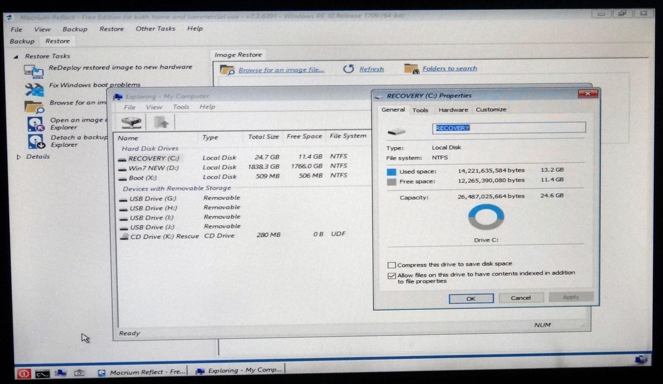
Task: Click the Detach a backup image icon
Action: pos(36,141)
